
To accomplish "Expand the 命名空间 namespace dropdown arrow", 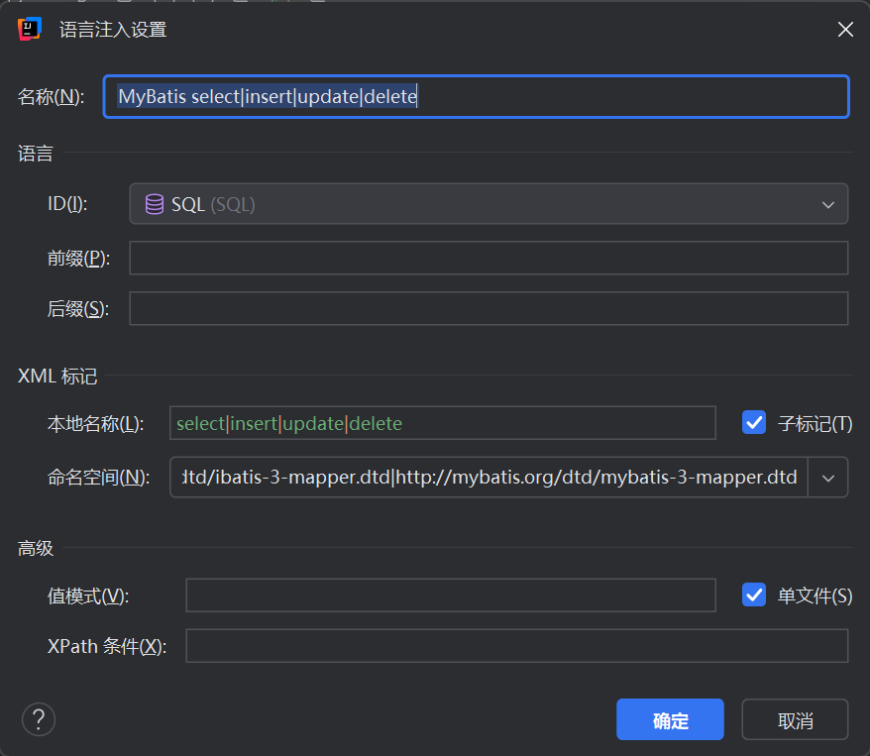I will pyautogui.click(x=827, y=478).
